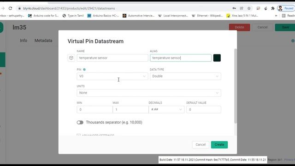Click the Max value field

pos(130,110)
